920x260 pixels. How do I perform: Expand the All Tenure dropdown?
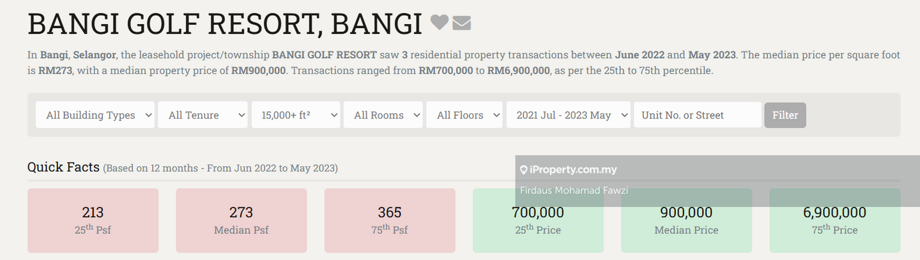(203, 115)
